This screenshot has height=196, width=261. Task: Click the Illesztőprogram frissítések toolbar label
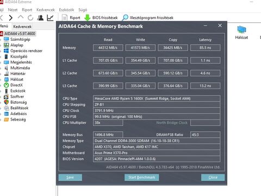152,18
